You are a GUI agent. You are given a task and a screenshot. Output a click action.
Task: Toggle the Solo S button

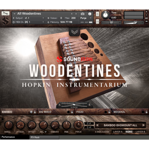97,14
